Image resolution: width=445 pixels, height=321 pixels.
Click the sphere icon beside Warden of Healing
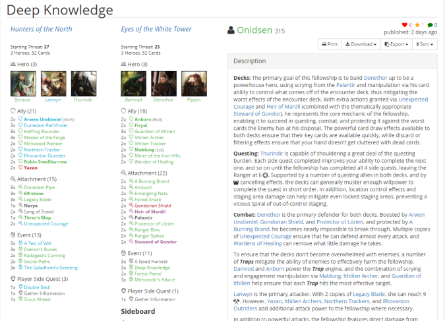point(131,161)
